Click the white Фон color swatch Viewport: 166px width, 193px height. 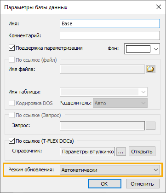(x=138, y=49)
